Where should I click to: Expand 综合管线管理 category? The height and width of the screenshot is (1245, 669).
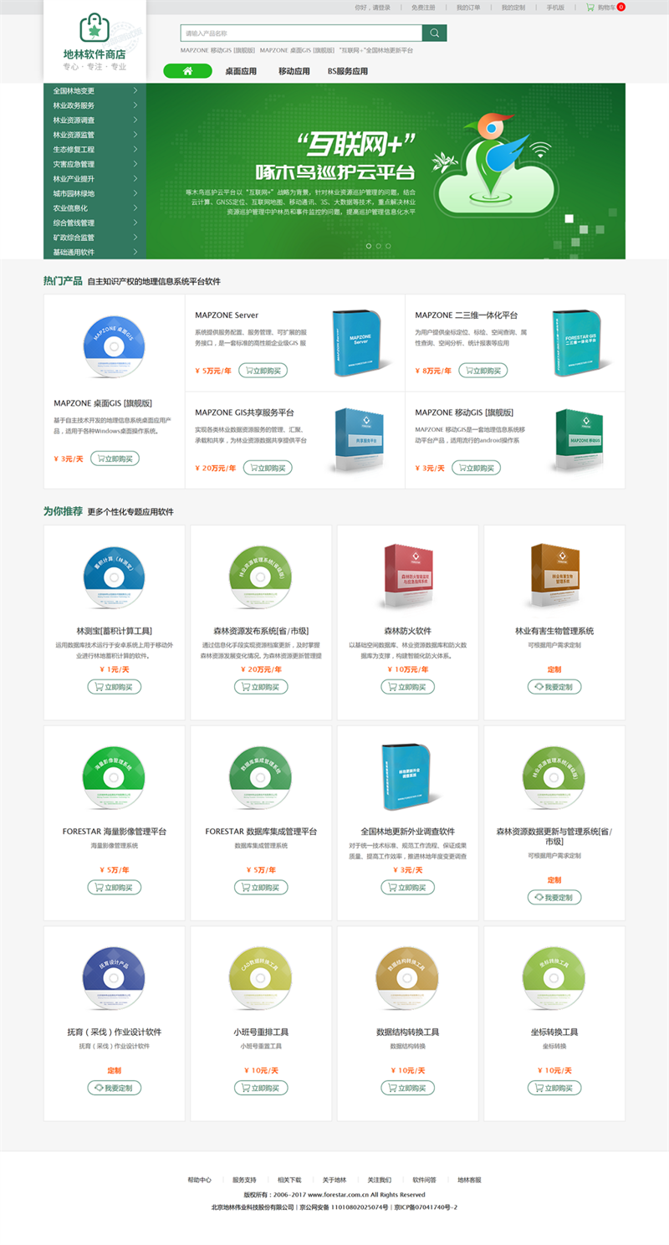tap(94, 223)
